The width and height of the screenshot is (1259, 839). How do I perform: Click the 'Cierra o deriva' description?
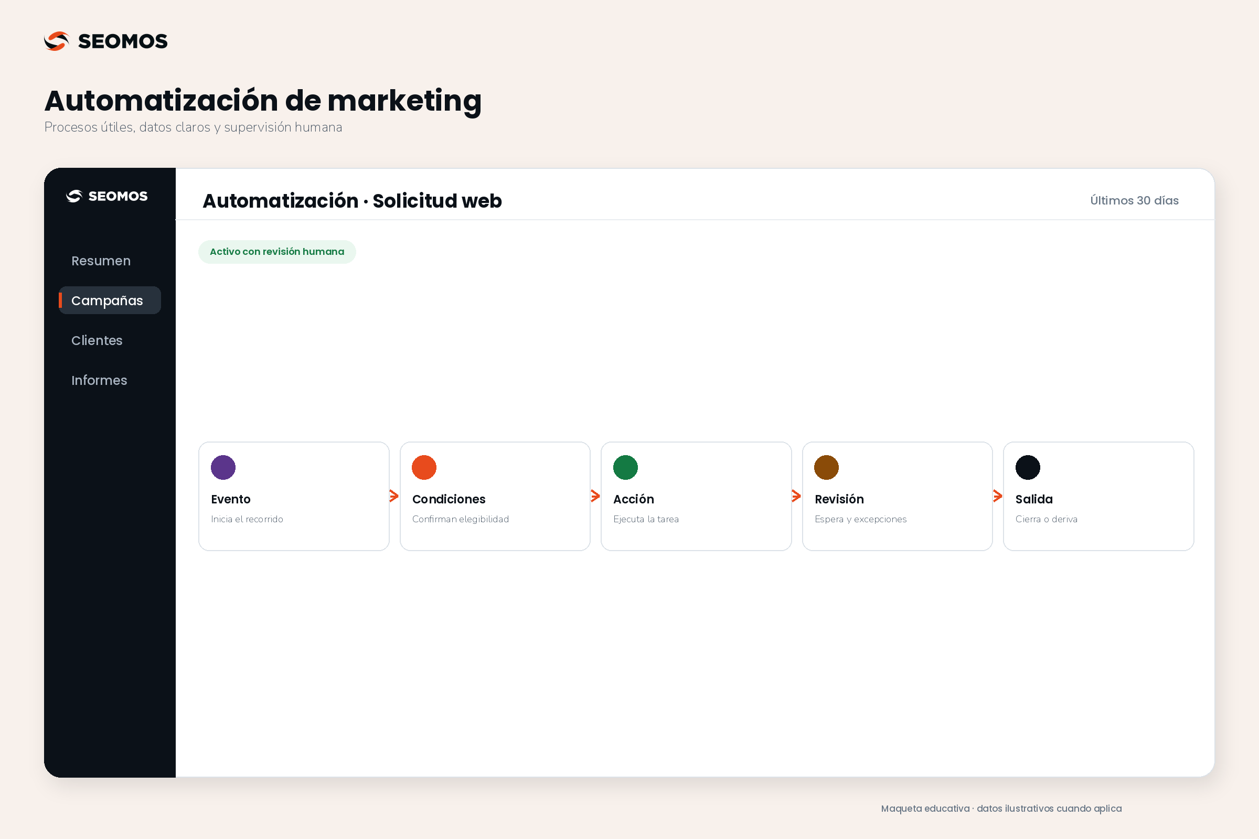coord(1047,519)
